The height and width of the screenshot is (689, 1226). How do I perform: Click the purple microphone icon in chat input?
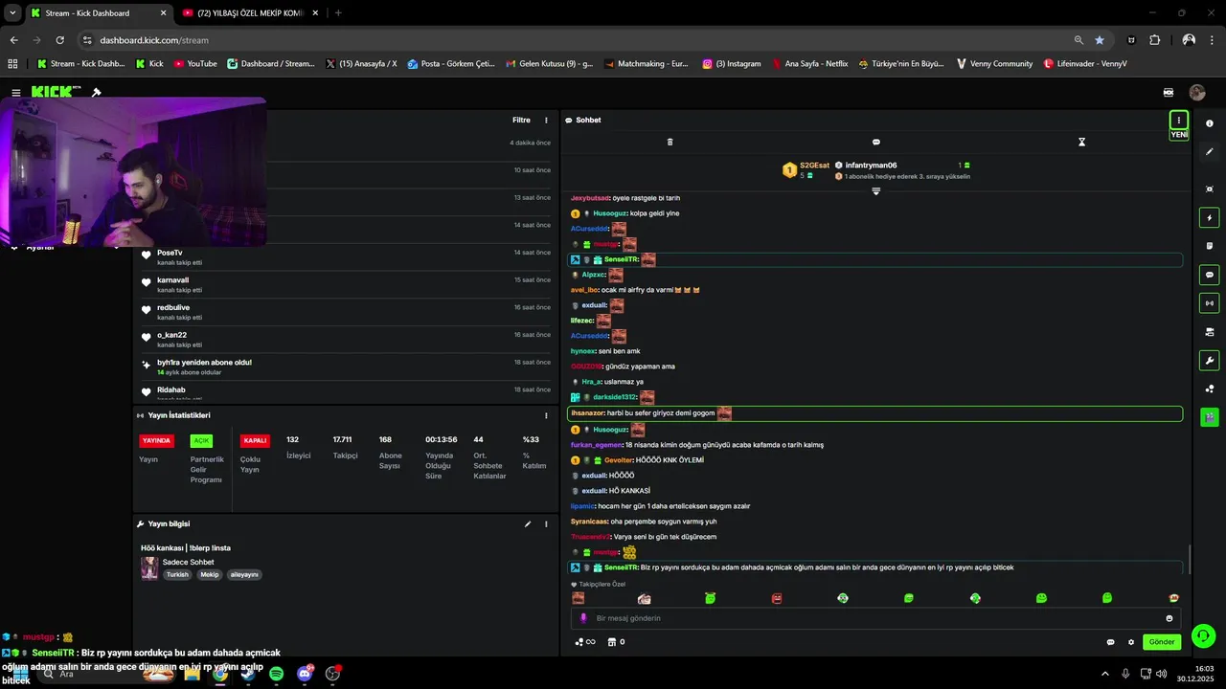[582, 618]
